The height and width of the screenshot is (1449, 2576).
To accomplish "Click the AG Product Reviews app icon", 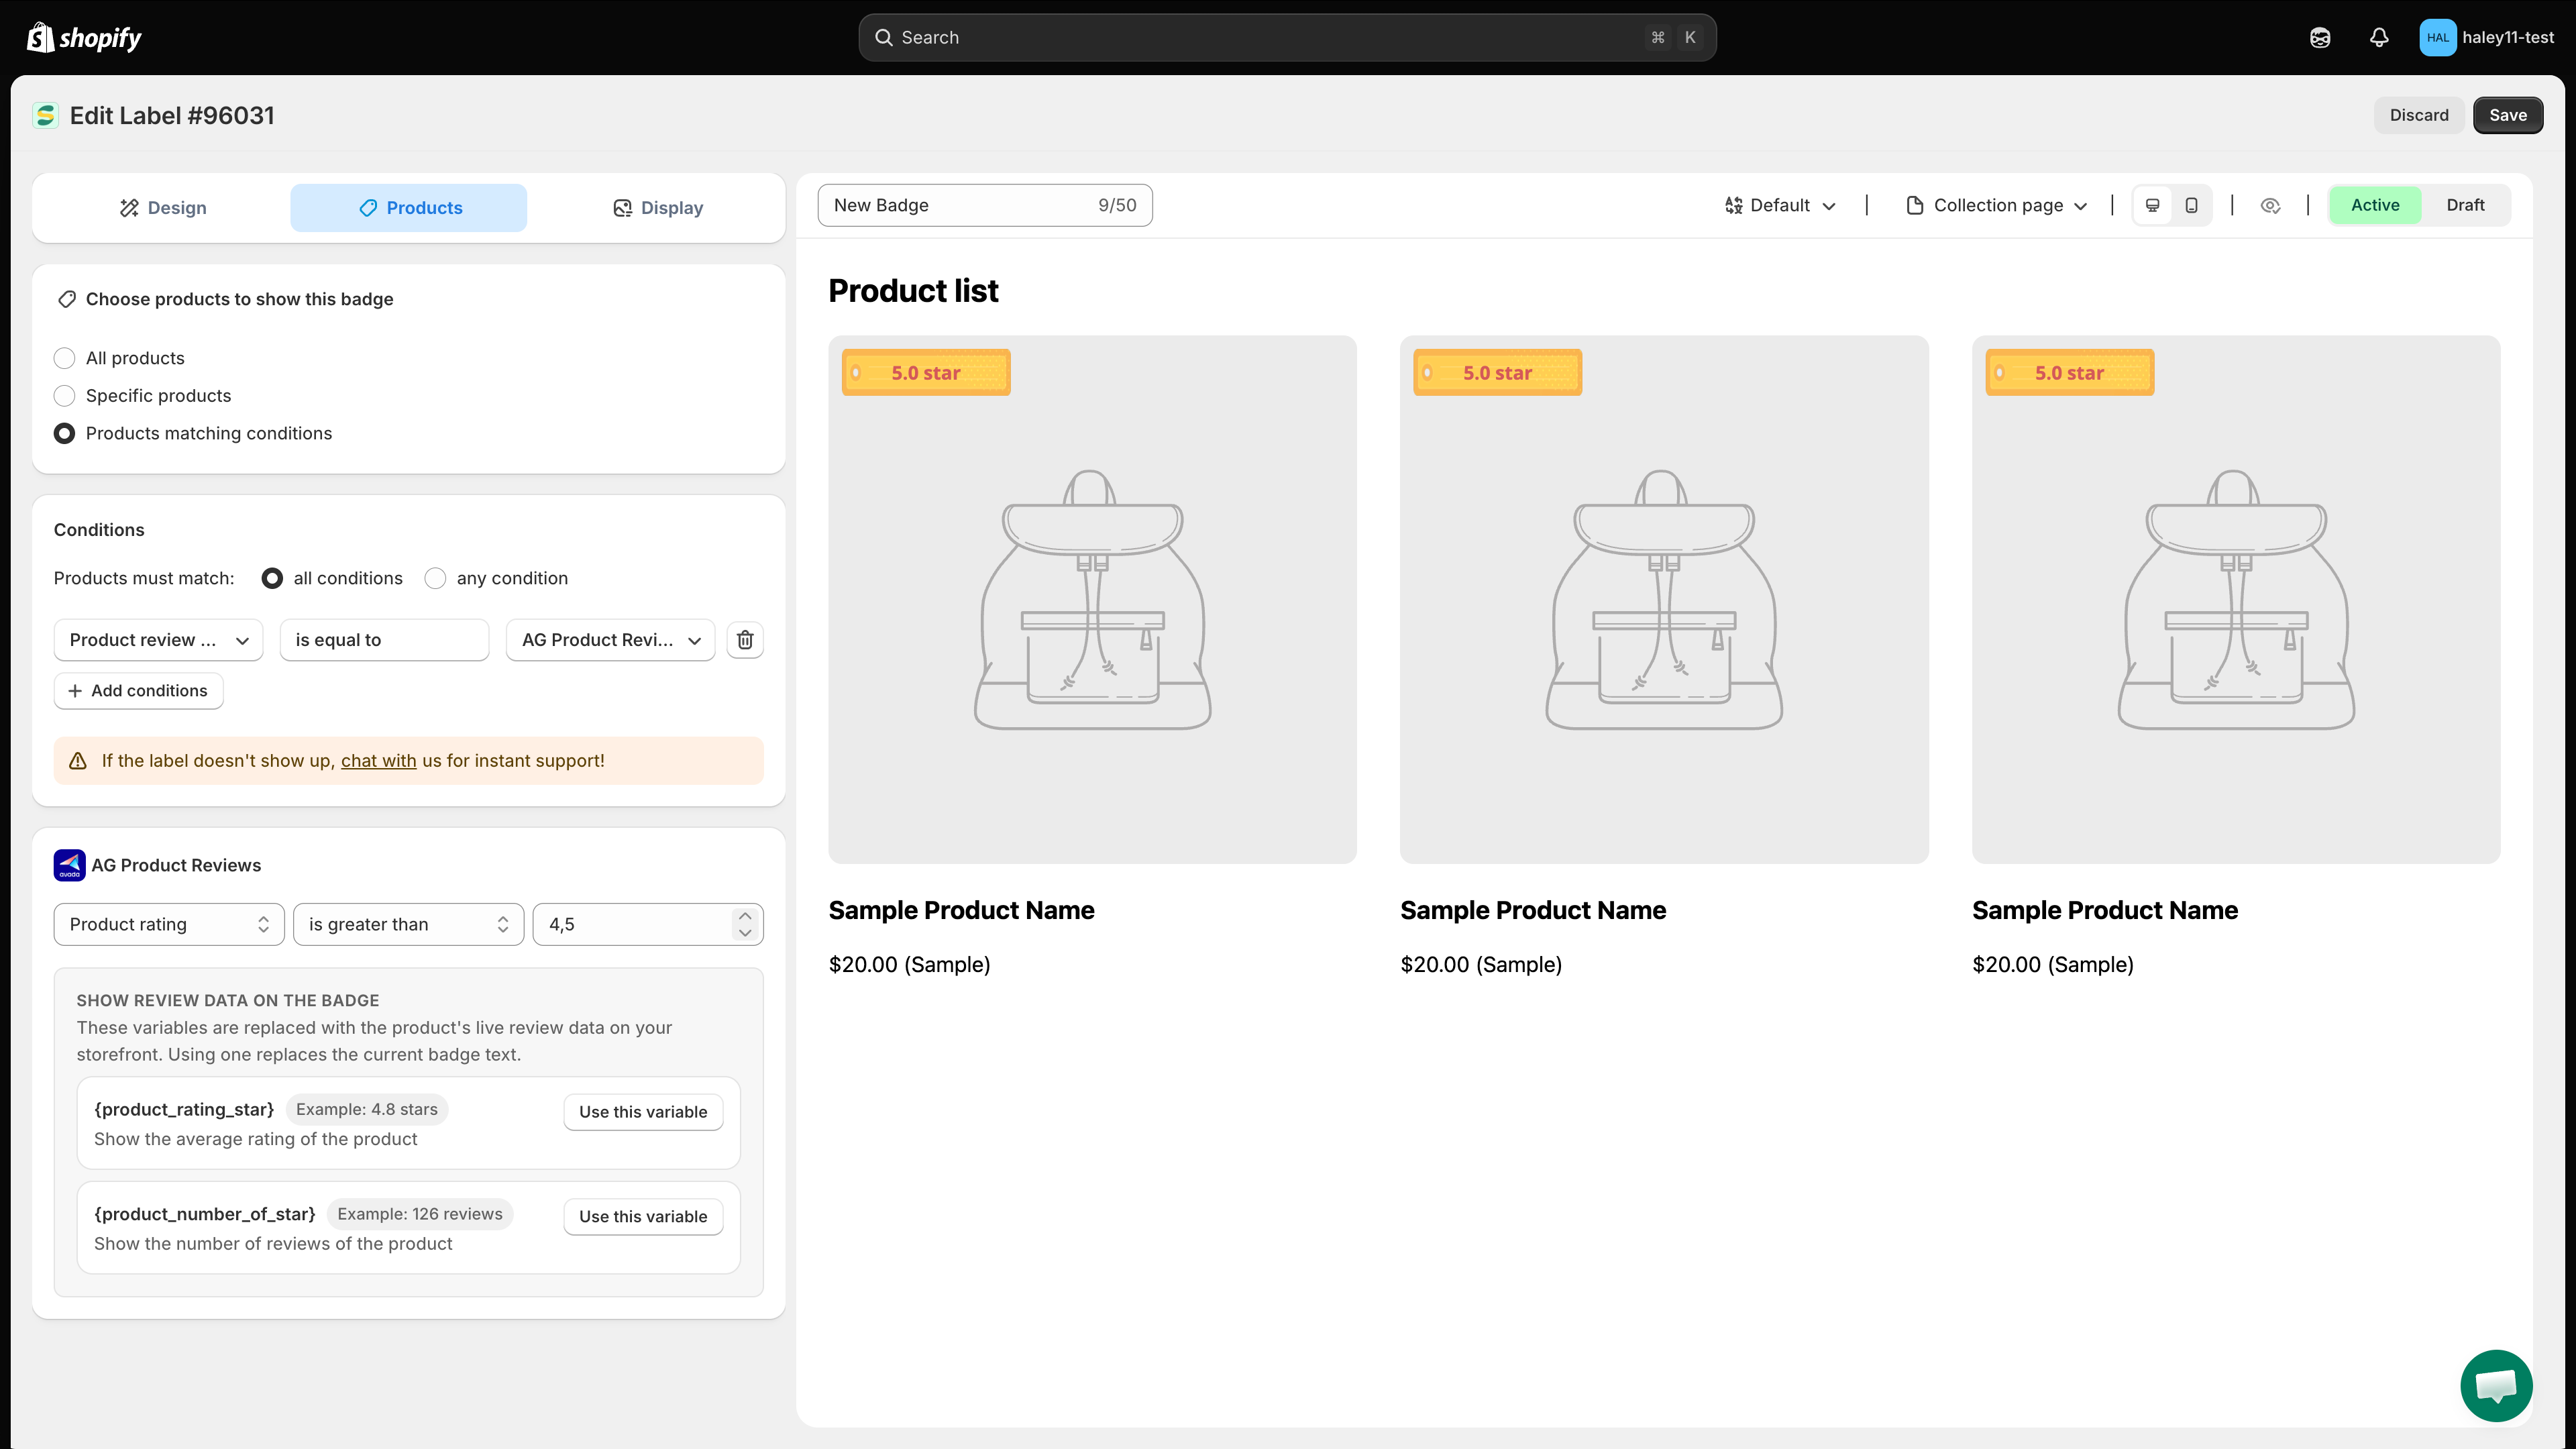I will pyautogui.click(x=70, y=865).
